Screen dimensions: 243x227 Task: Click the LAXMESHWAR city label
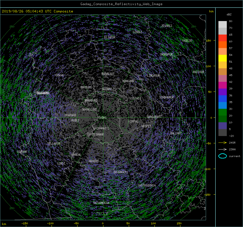pos(96,134)
